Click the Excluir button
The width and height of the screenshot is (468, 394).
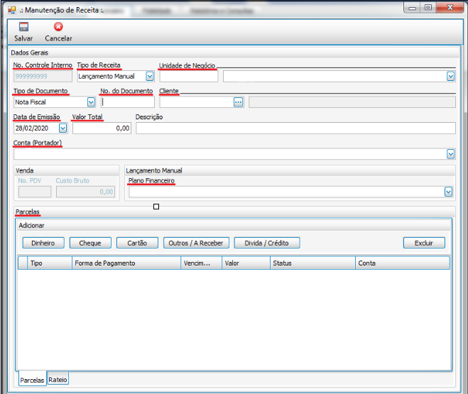[x=424, y=243]
